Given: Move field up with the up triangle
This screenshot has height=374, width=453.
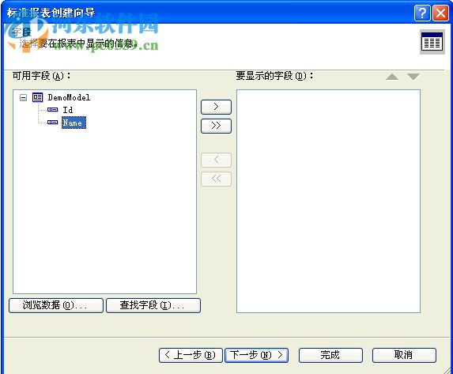Looking at the screenshot, I should (392, 77).
